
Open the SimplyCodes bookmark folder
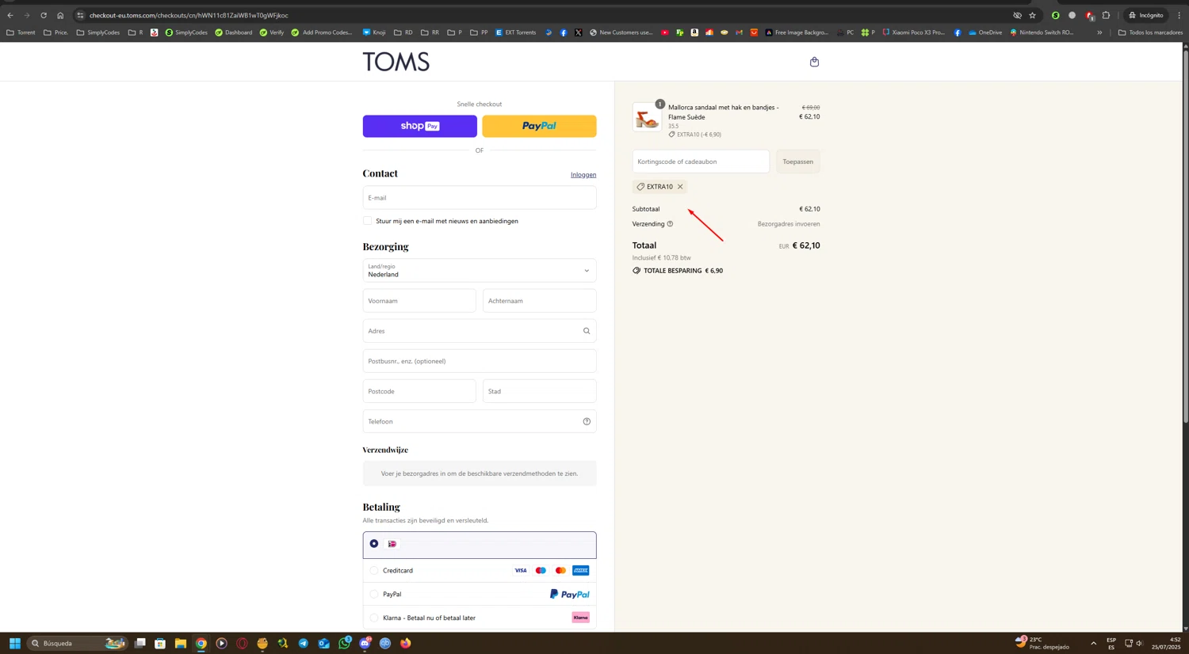[x=97, y=32]
